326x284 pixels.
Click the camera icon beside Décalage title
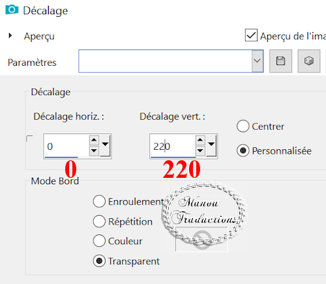tap(12, 10)
